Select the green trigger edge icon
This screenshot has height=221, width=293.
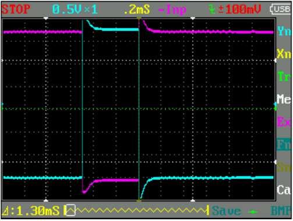click(212, 9)
